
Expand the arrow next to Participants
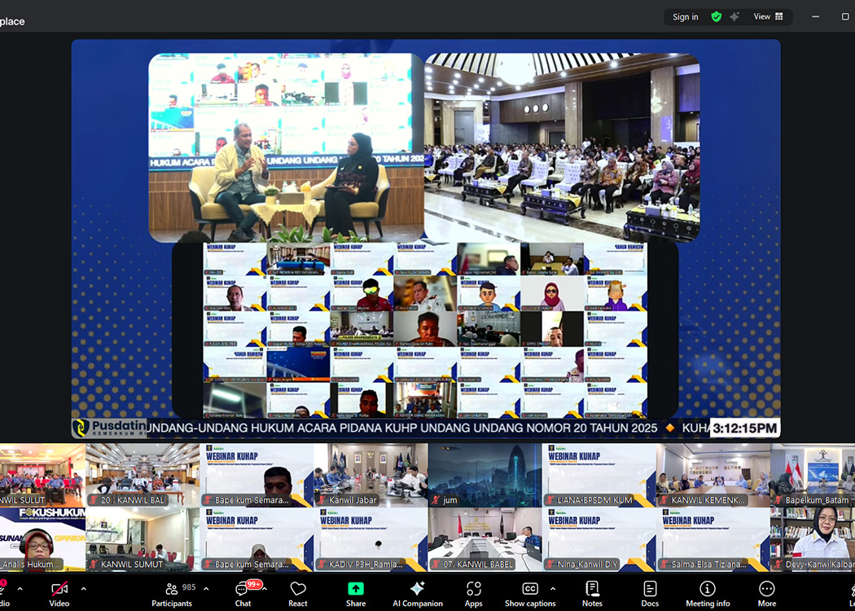[x=206, y=588]
